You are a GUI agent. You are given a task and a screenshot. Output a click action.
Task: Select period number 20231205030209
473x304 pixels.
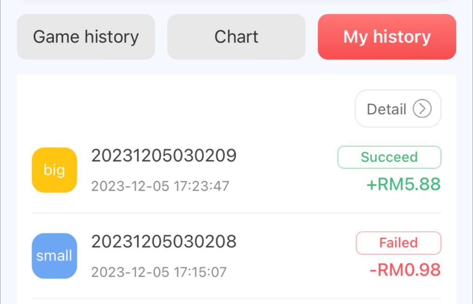[x=164, y=156]
